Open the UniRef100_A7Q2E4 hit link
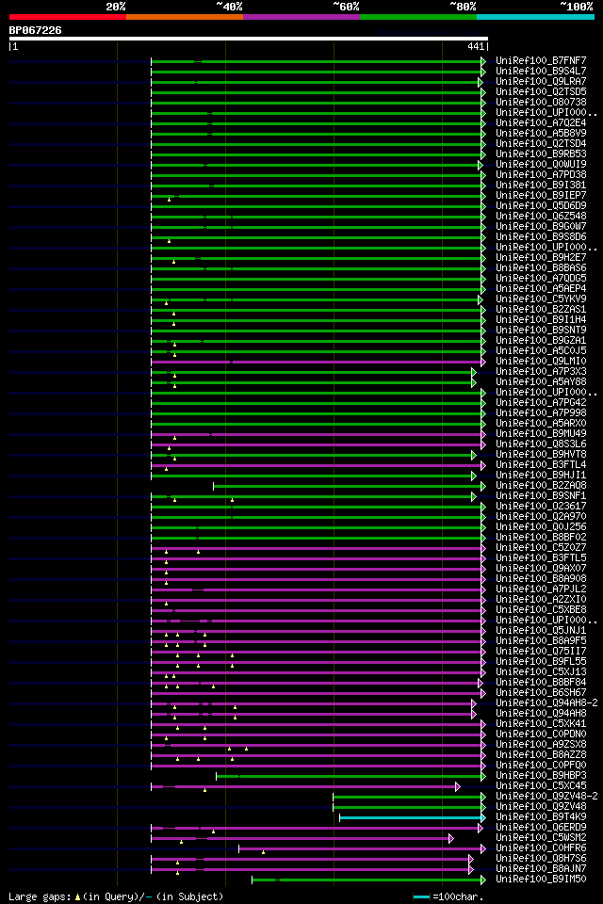Image resolution: width=603 pixels, height=904 pixels. point(541,122)
